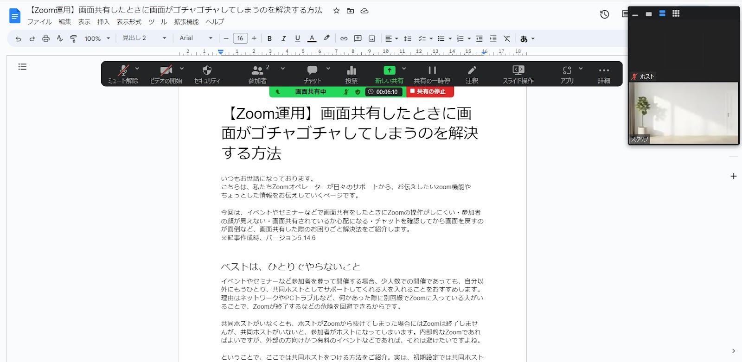Expand the Arial font dropdown

(196, 38)
